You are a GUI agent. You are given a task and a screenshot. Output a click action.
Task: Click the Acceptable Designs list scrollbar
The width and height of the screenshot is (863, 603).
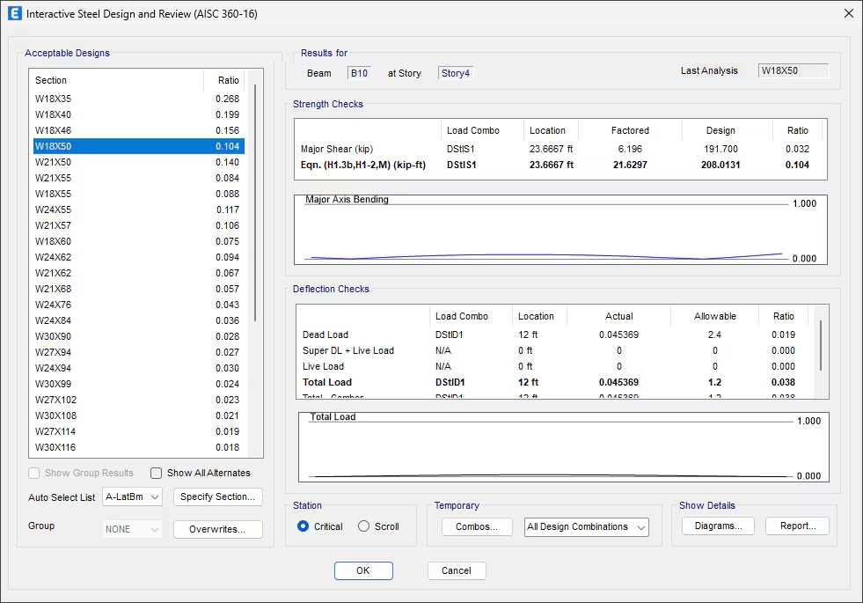pyautogui.click(x=255, y=202)
